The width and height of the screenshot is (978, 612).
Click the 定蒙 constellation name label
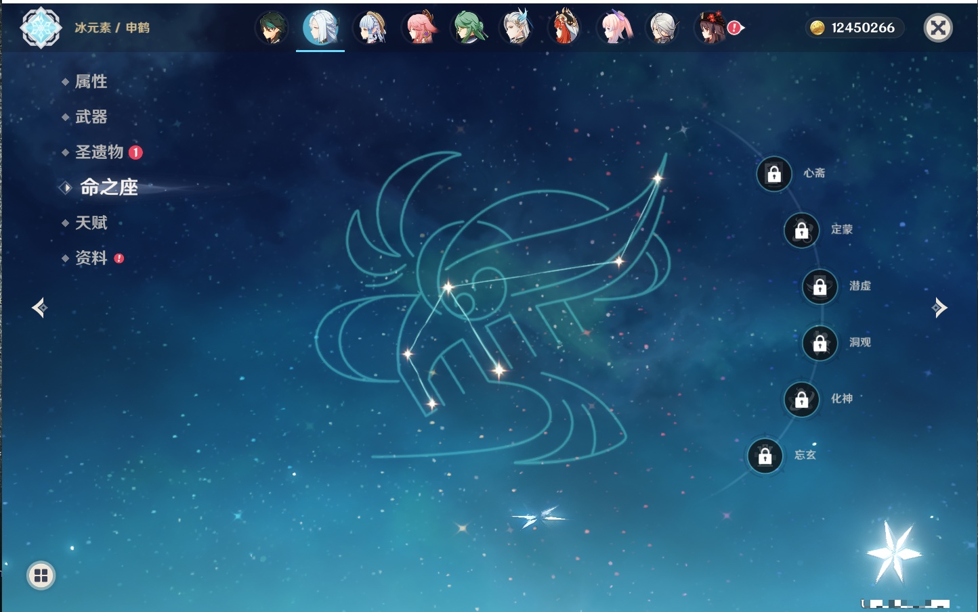point(841,229)
